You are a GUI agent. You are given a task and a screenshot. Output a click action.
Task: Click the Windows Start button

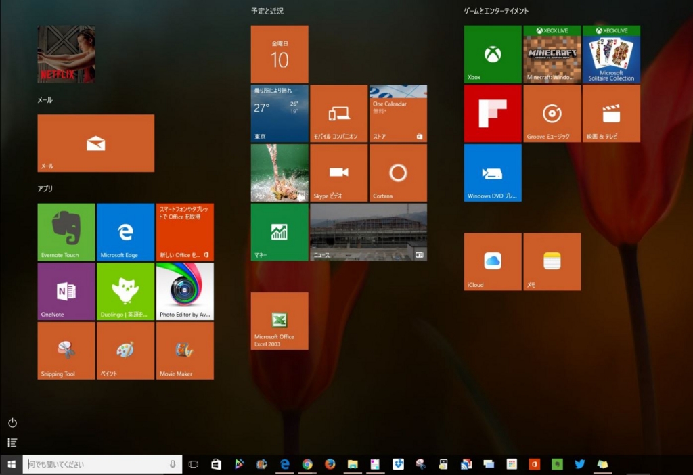click(x=12, y=464)
